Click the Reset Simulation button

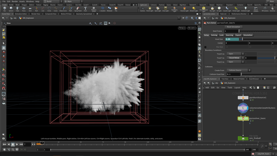coord(233,27)
